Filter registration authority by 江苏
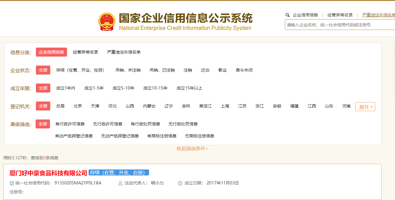395x200 pixels. point(242,106)
